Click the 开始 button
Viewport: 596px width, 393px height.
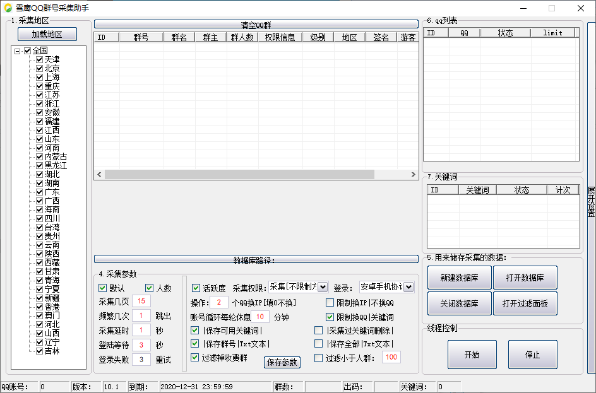[x=472, y=355]
